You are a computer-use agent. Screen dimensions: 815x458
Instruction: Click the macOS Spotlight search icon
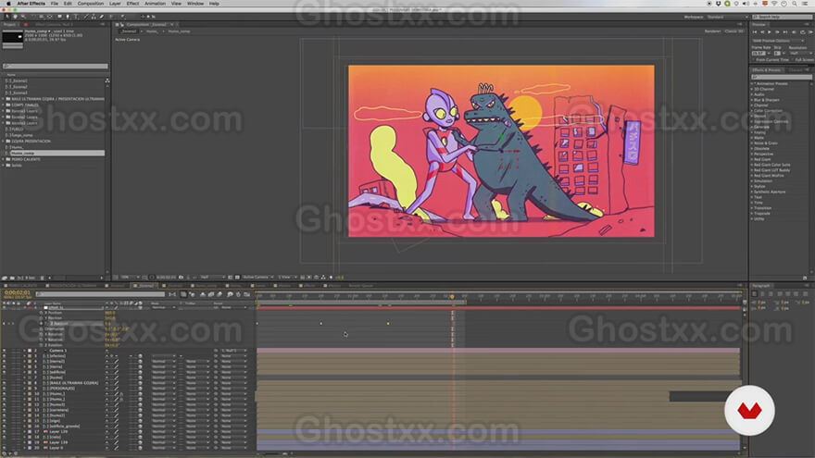(x=795, y=4)
